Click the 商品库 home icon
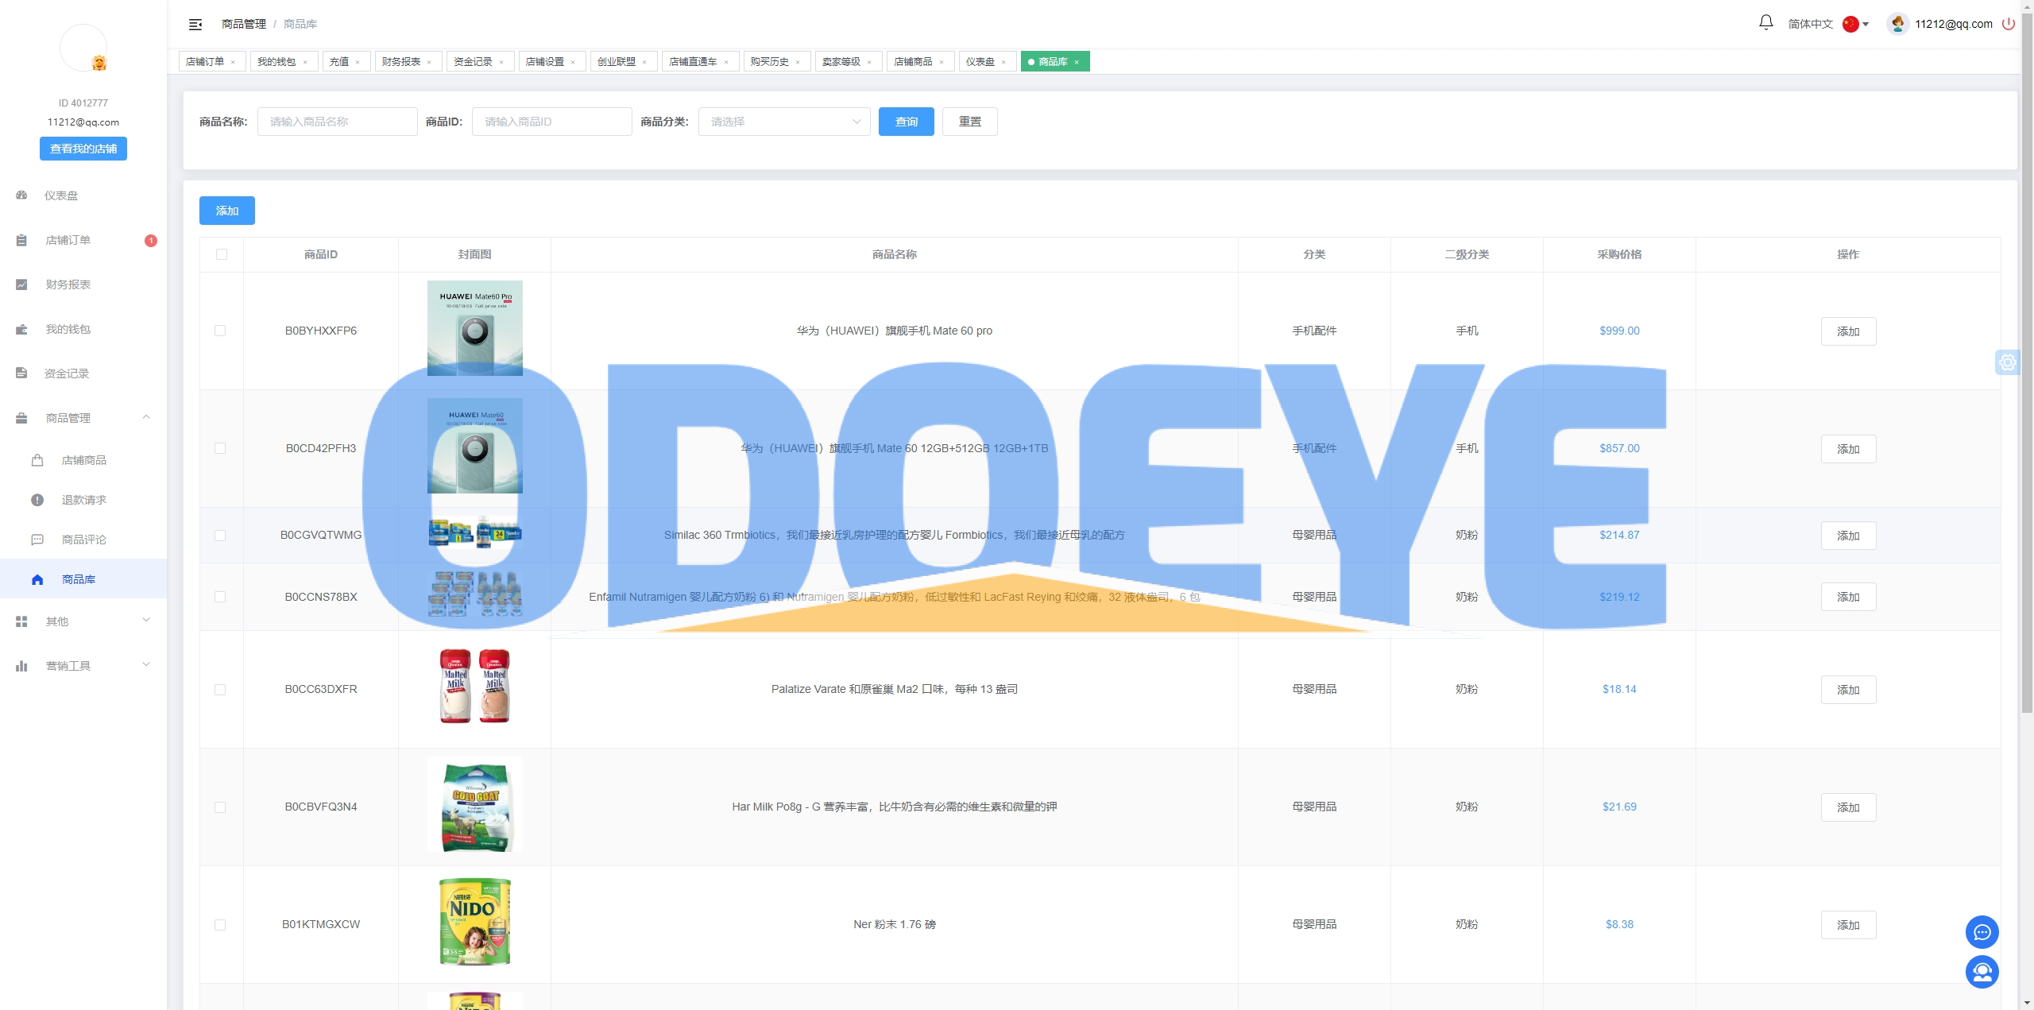This screenshot has height=1010, width=2034. click(37, 579)
